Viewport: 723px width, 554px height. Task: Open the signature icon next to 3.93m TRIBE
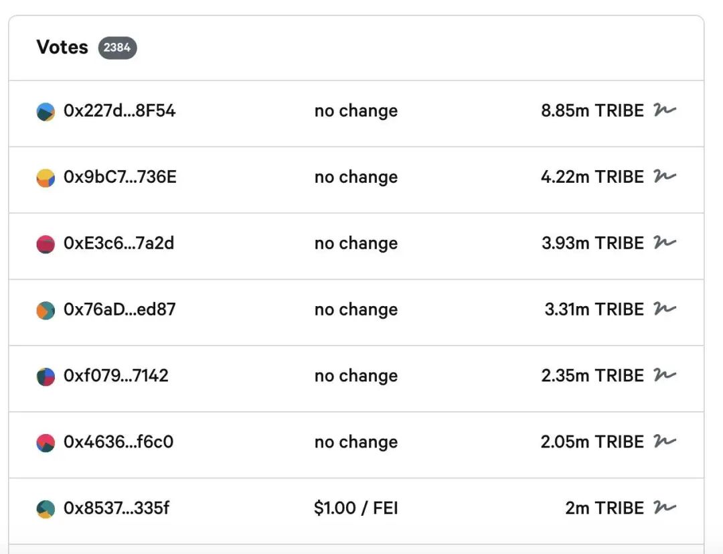(x=665, y=243)
